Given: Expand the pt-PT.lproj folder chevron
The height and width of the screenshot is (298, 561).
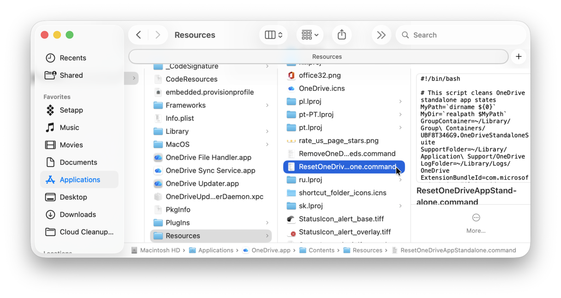Looking at the screenshot, I should coord(400,114).
